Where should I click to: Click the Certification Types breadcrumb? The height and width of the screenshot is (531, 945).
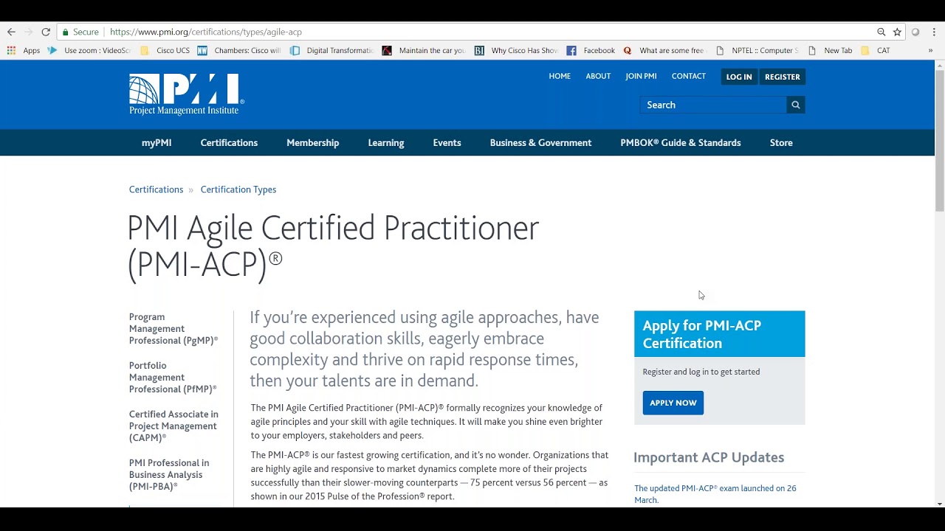[238, 190]
